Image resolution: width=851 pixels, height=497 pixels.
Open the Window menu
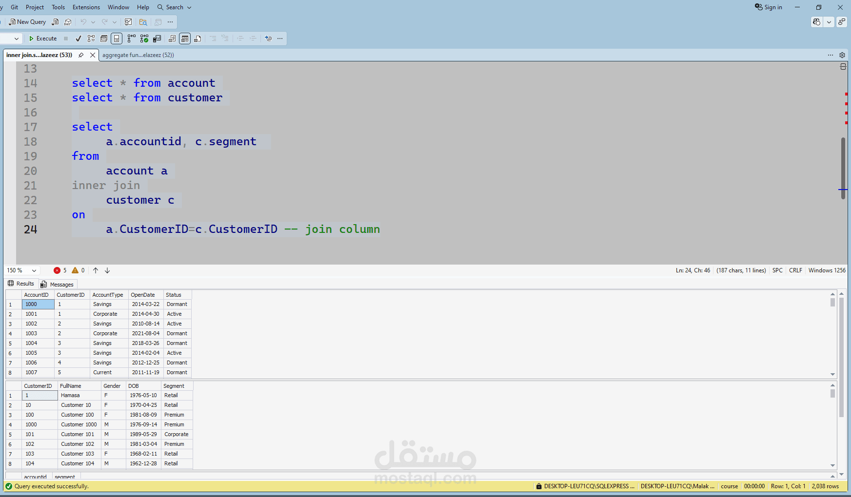tap(119, 7)
